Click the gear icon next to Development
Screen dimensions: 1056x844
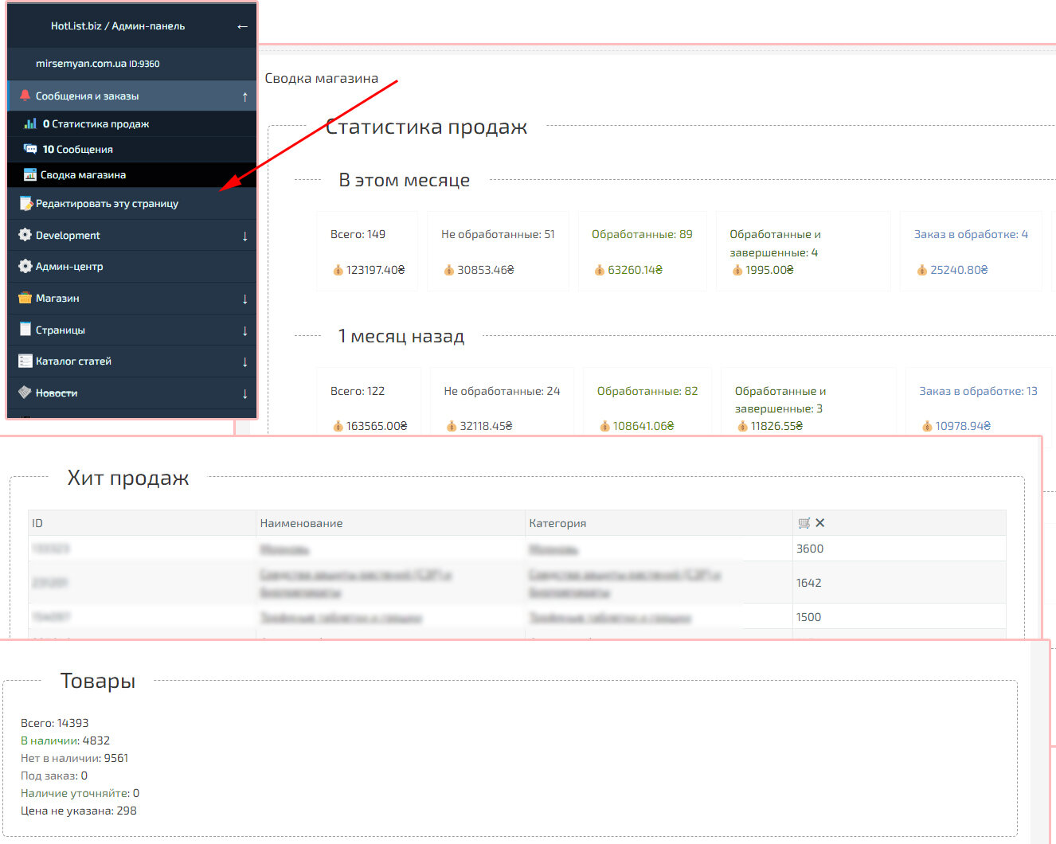[x=25, y=235]
